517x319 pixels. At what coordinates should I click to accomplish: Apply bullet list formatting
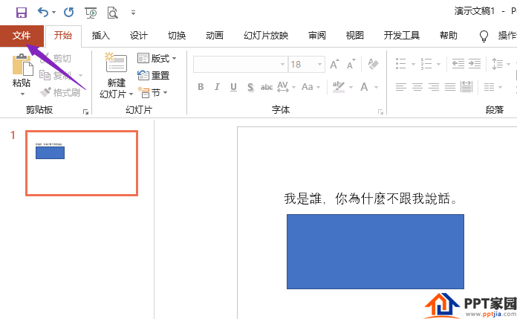(400, 64)
